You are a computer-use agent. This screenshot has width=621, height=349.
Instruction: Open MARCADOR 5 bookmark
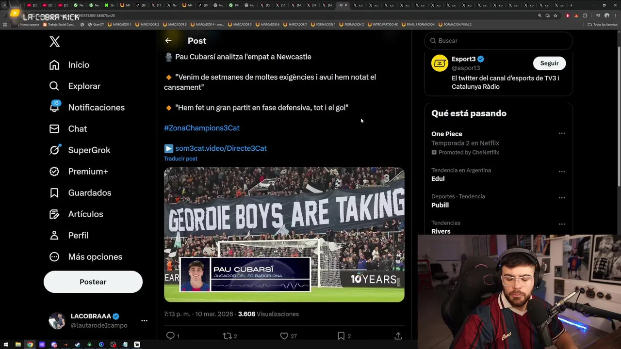click(239, 24)
